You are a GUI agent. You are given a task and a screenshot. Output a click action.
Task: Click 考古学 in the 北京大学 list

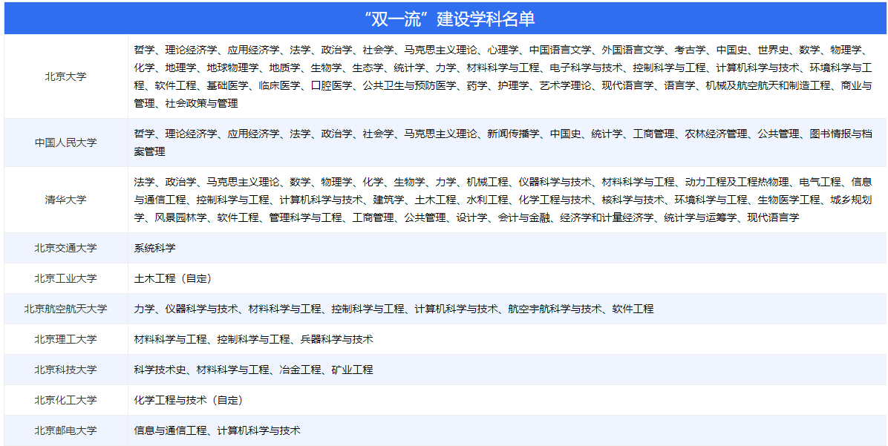[x=690, y=50]
